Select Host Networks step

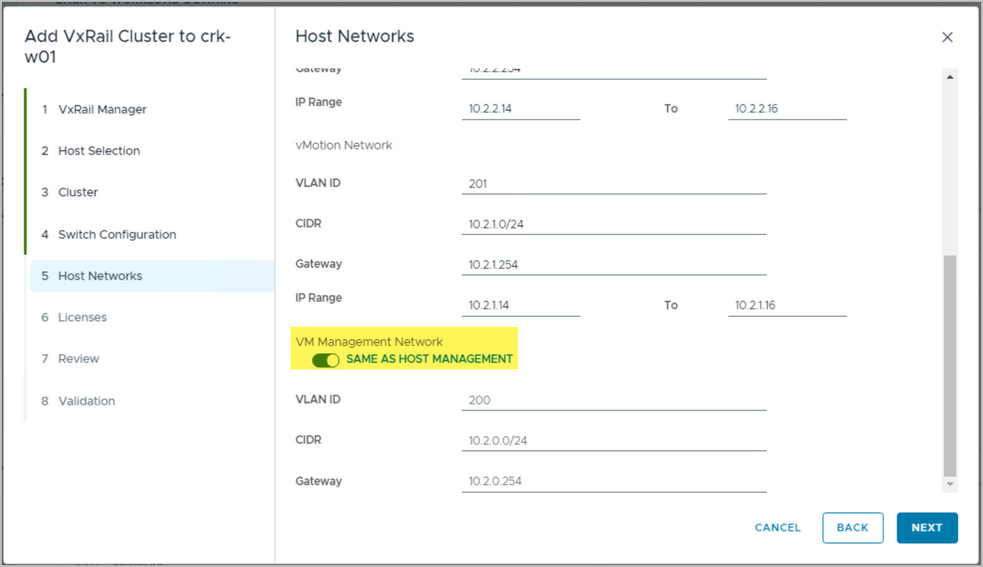[x=100, y=276]
